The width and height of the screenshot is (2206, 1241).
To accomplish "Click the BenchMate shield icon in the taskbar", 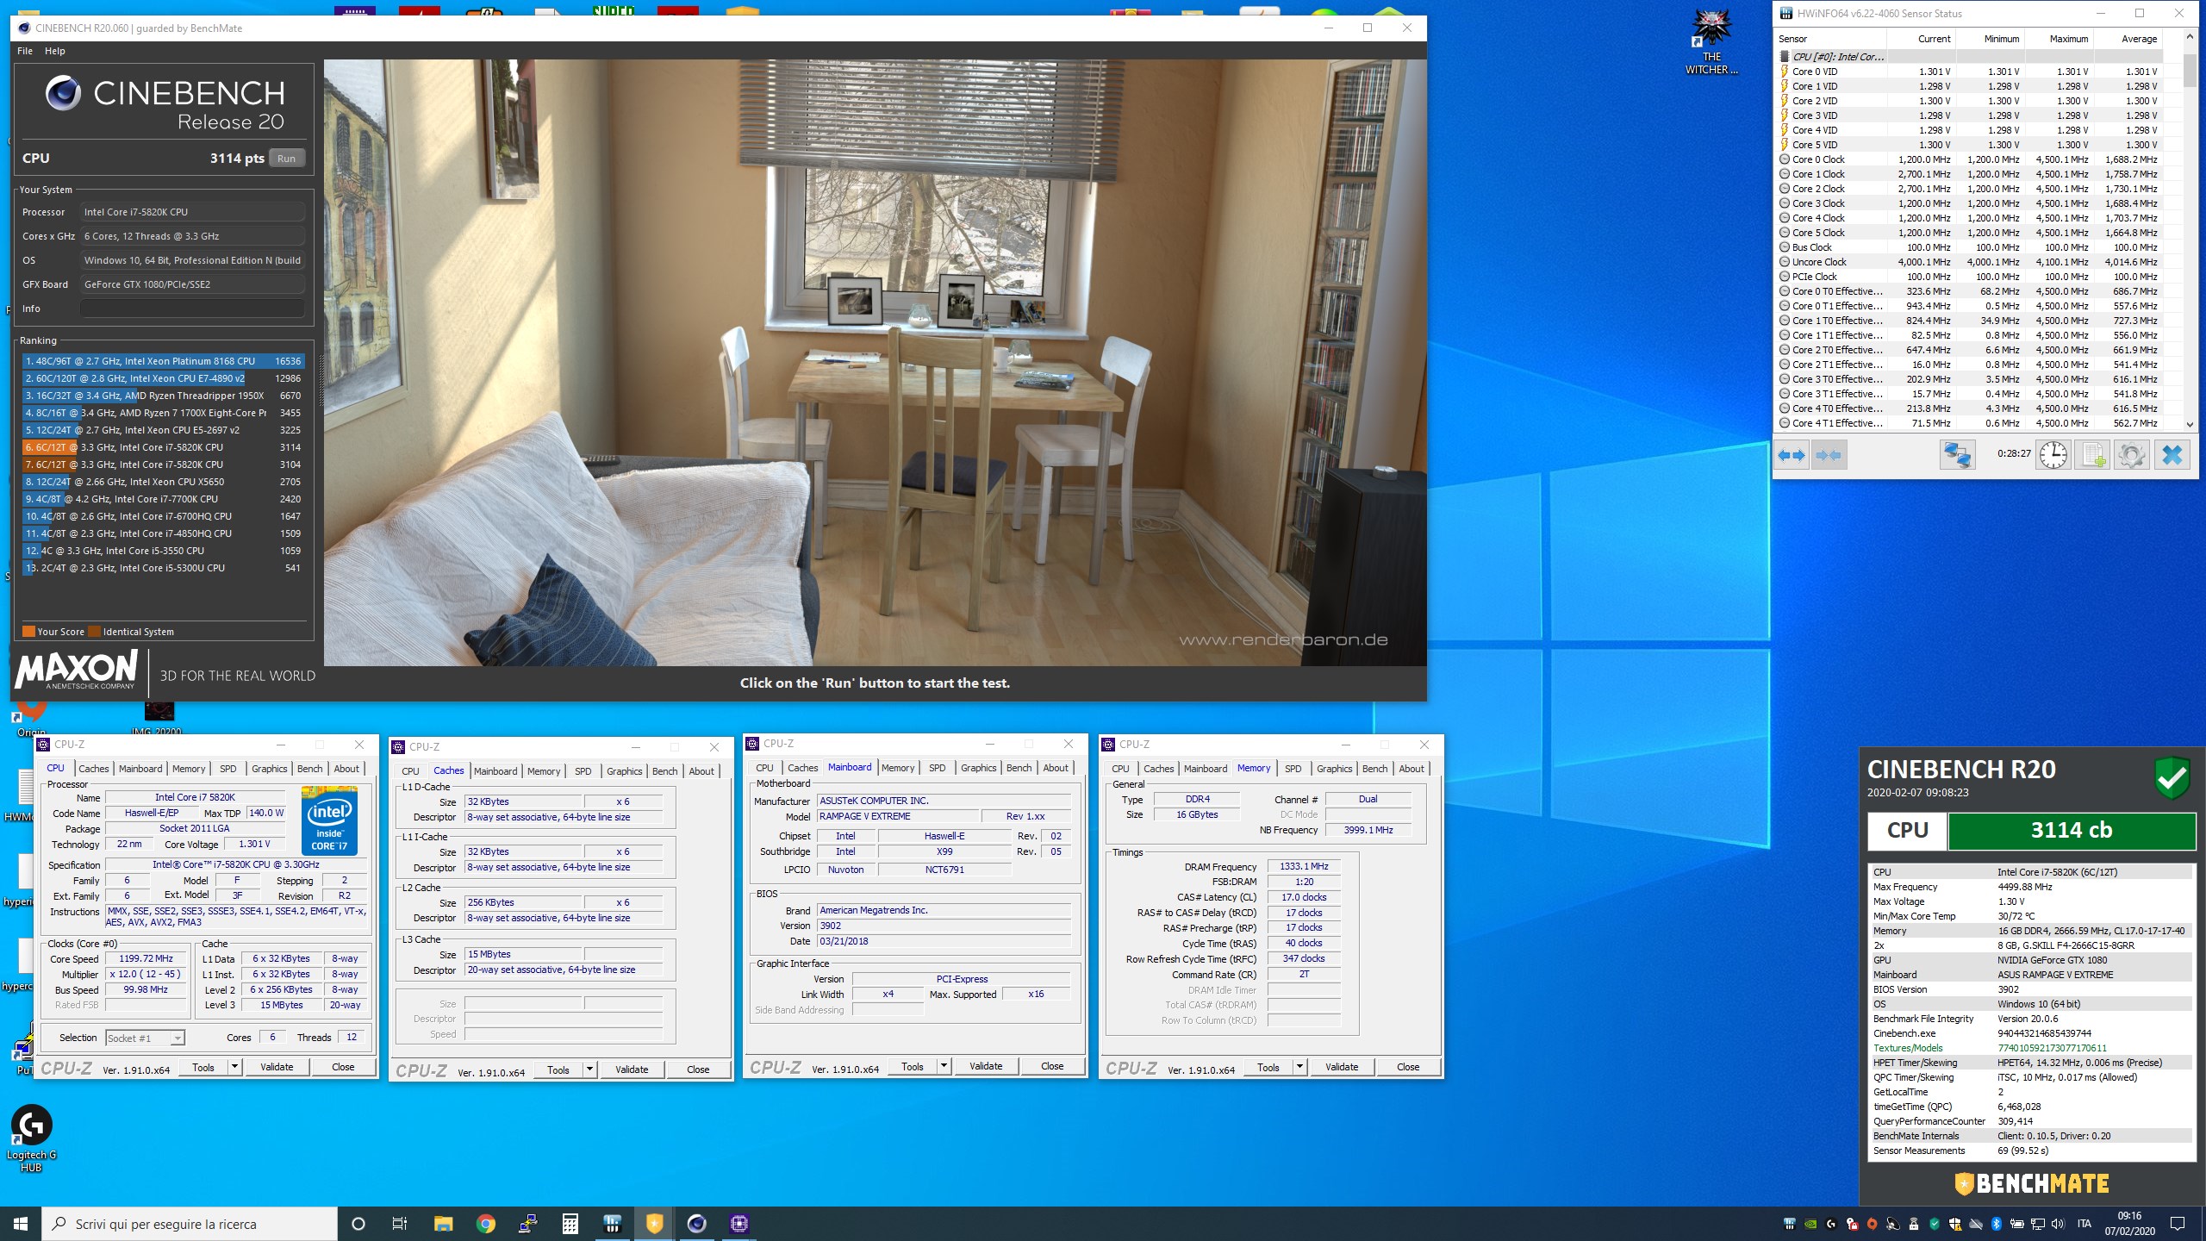I will [x=654, y=1224].
